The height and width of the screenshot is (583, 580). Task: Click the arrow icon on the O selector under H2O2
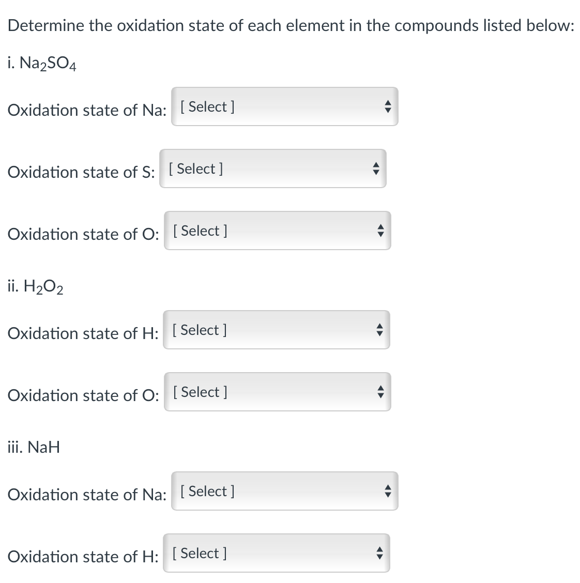point(379,392)
